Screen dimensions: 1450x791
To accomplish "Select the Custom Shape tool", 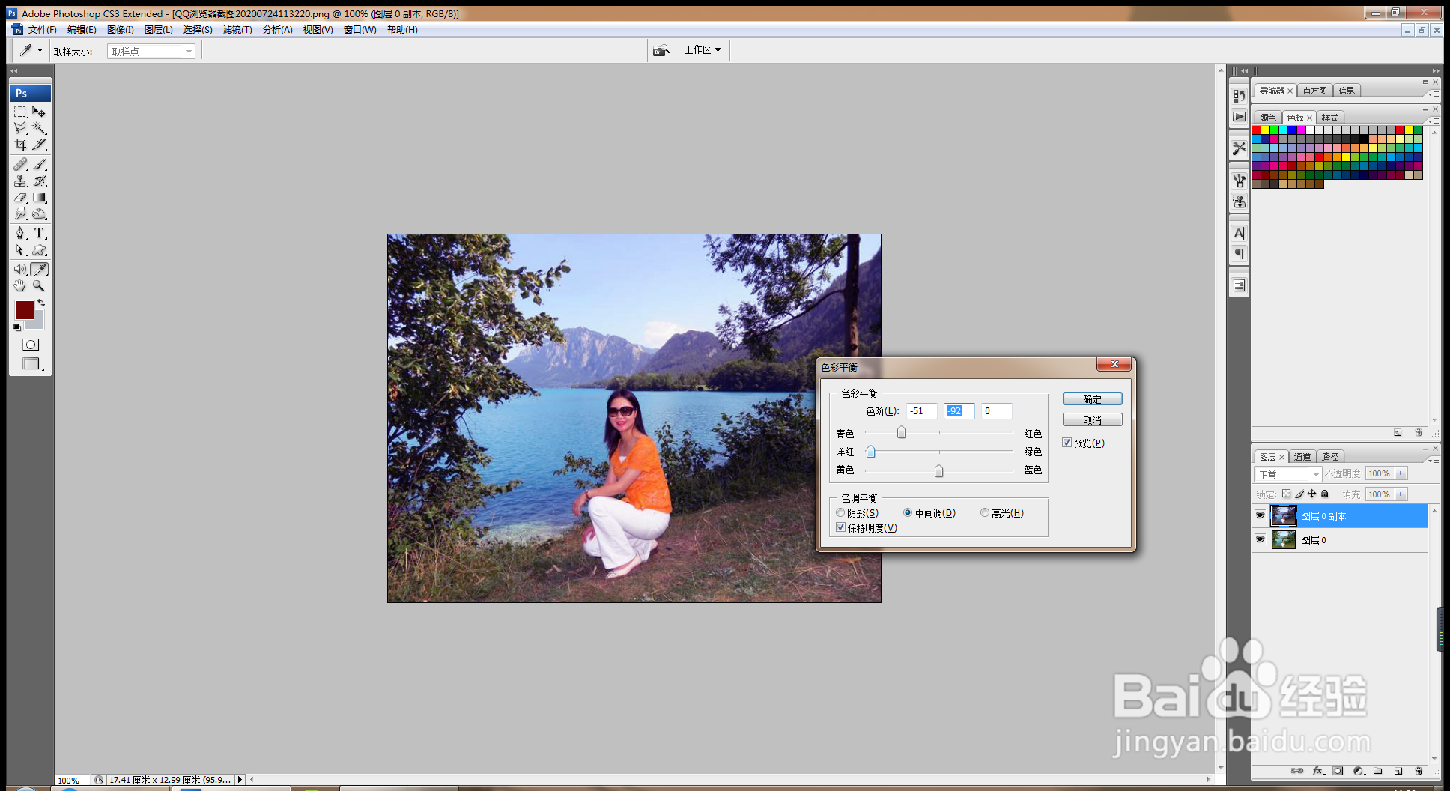I will point(40,251).
